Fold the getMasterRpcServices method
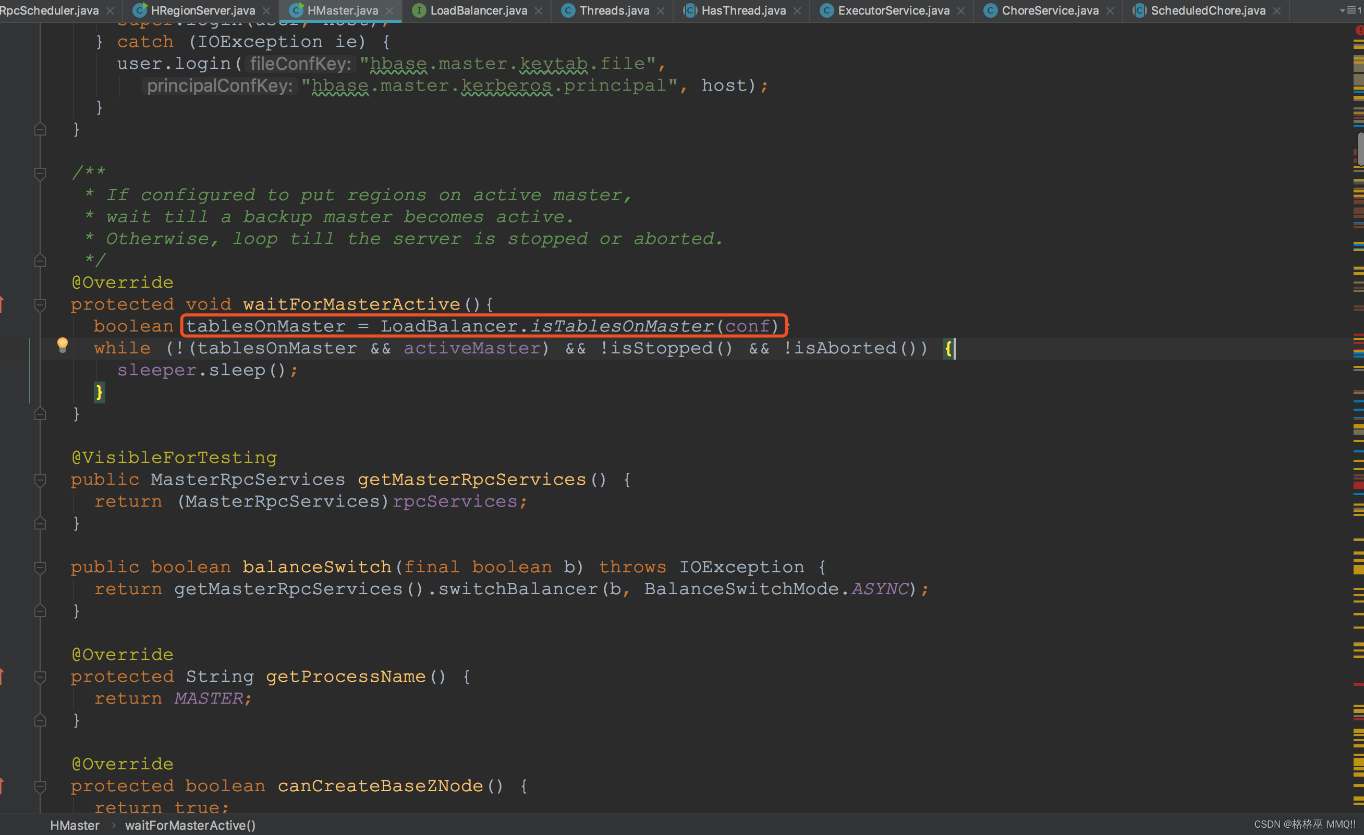The width and height of the screenshot is (1364, 835). point(40,480)
